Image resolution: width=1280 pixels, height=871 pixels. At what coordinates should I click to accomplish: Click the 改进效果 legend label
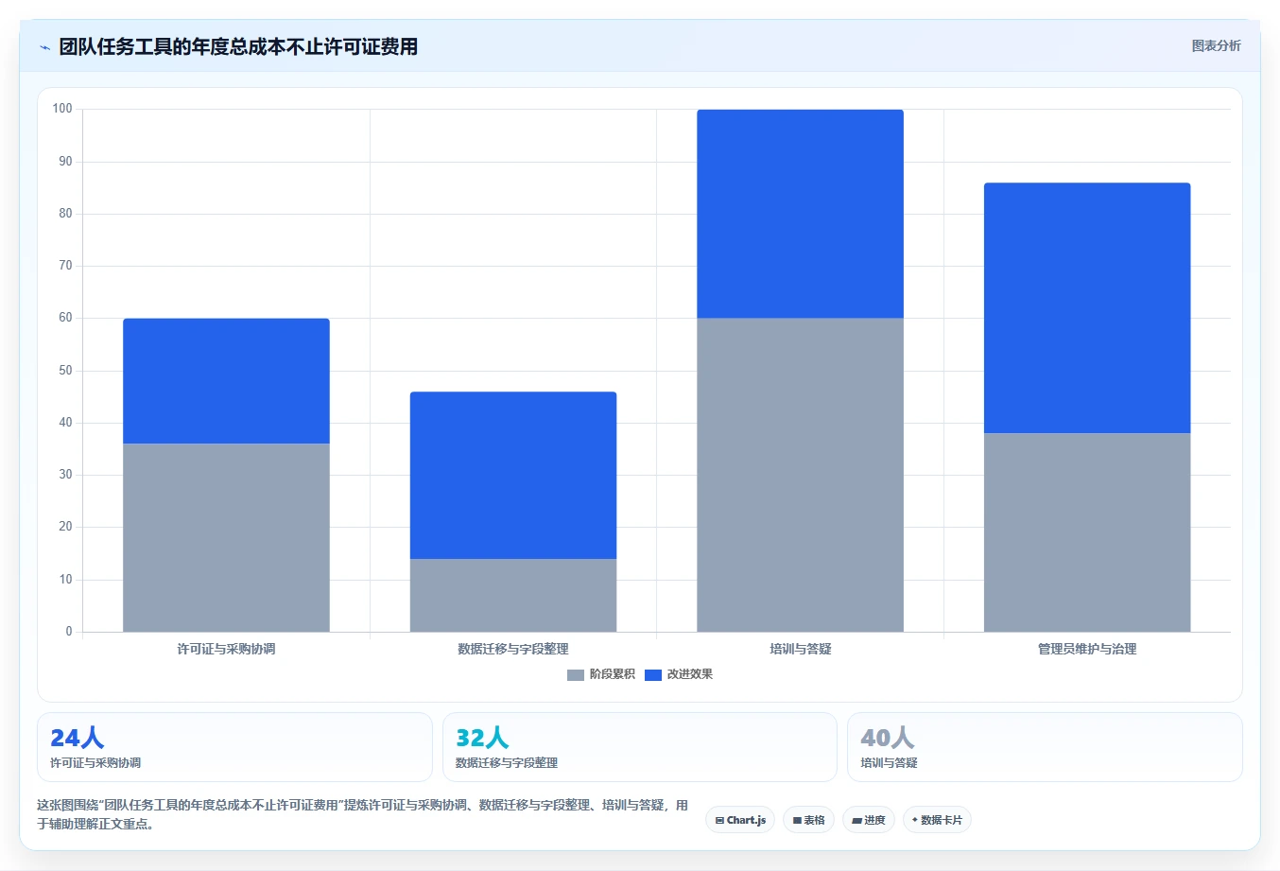tap(690, 674)
